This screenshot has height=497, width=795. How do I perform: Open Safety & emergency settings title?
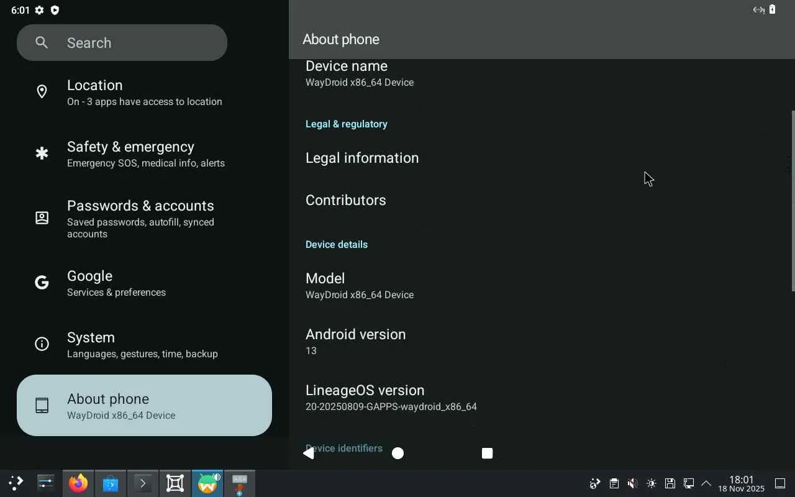pyautogui.click(x=130, y=147)
